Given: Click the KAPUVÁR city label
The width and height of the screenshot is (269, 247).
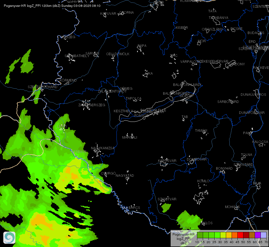Looking at the screenshot, I should click(x=108, y=14).
